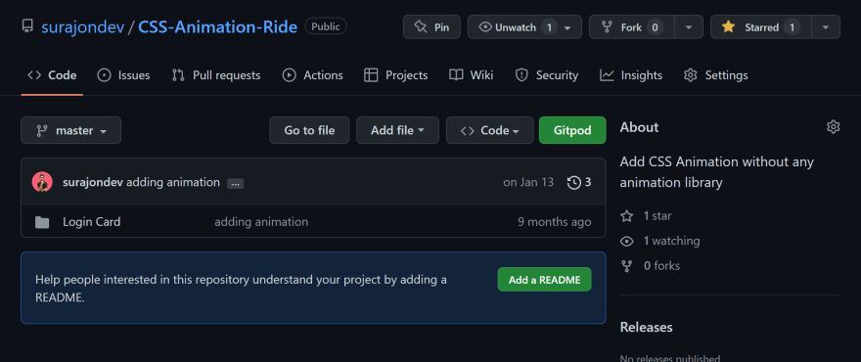This screenshot has height=362, width=861.
Task: Pin this repository with the Pin button
Action: point(431,27)
